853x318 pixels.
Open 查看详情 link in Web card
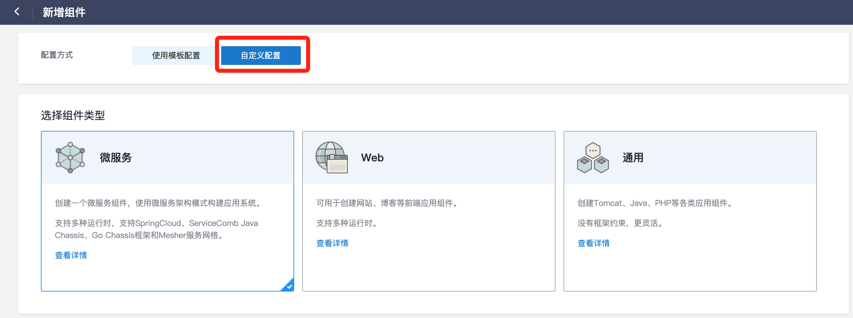coord(332,243)
